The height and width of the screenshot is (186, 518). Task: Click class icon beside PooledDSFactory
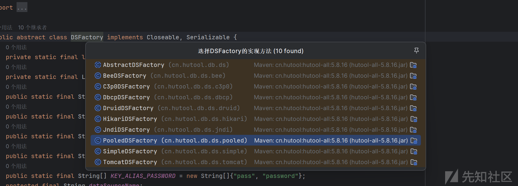pos(98,140)
